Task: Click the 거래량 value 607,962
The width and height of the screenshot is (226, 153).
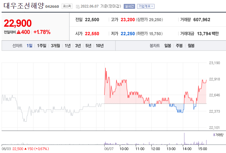Action: (x=202, y=20)
